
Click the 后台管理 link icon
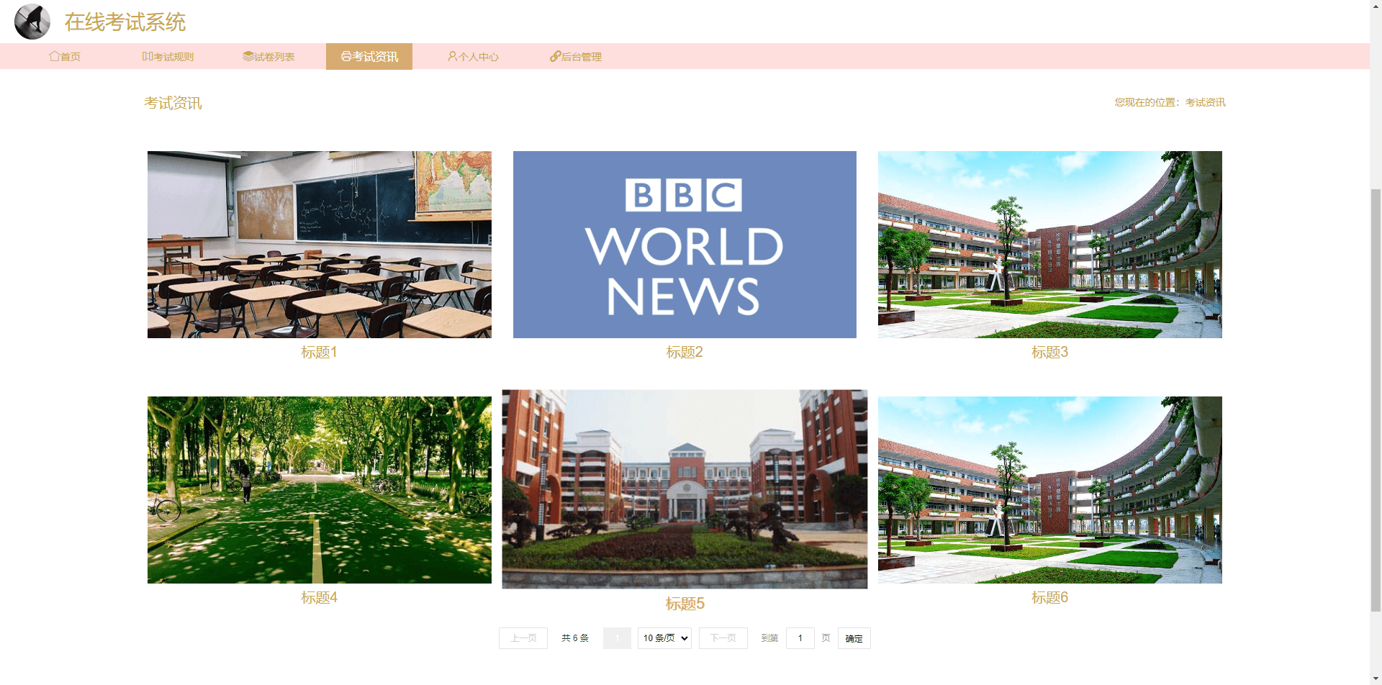pyautogui.click(x=555, y=56)
